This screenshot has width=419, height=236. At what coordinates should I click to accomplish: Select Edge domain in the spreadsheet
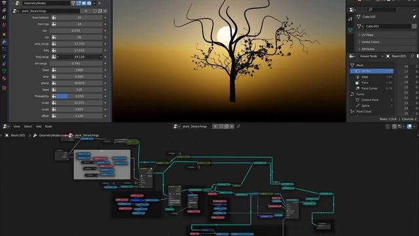pos(372,77)
